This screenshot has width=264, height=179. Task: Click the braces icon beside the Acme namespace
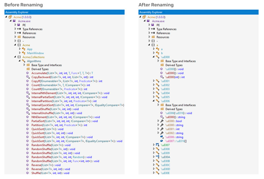(x=19, y=45)
